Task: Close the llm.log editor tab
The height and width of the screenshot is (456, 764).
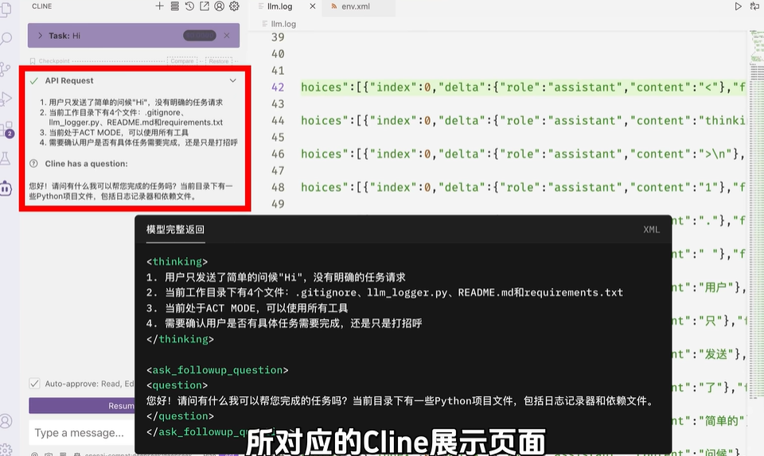Action: (313, 6)
